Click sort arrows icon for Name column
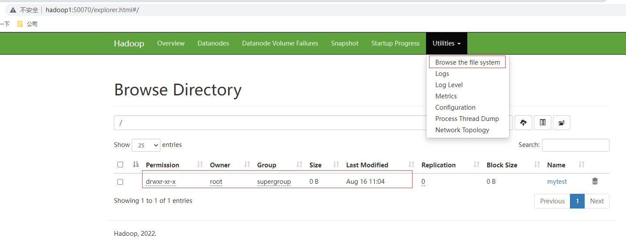The image size is (626, 251). pos(582,164)
